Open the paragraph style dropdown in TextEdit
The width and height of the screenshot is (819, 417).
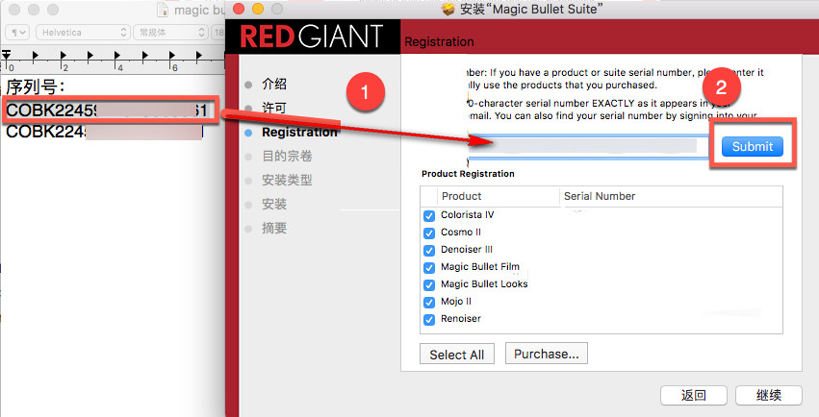point(18,33)
